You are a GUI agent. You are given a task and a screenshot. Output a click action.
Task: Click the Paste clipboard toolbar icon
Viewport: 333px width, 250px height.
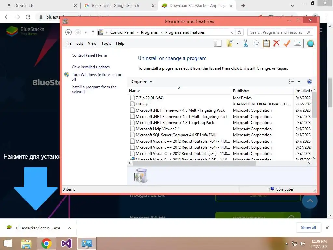pos(266,43)
